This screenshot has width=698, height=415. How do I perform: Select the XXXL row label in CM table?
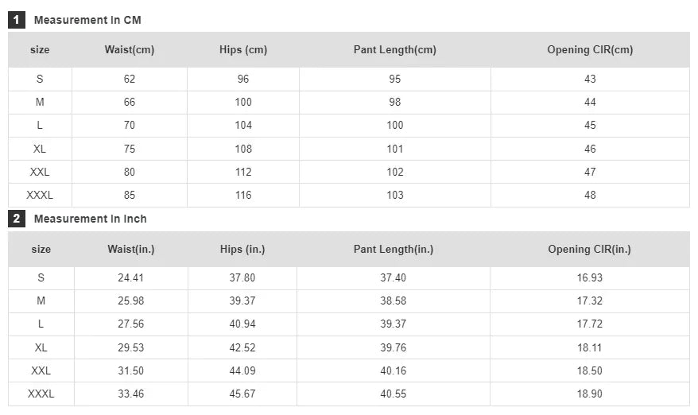tap(40, 195)
